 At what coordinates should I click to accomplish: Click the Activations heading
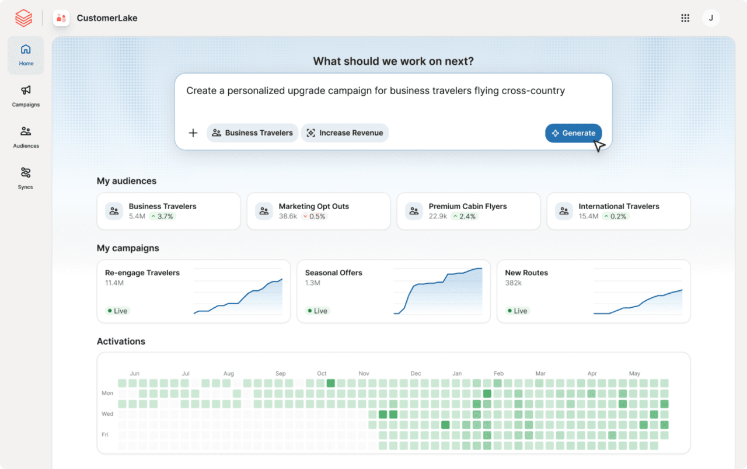point(121,341)
